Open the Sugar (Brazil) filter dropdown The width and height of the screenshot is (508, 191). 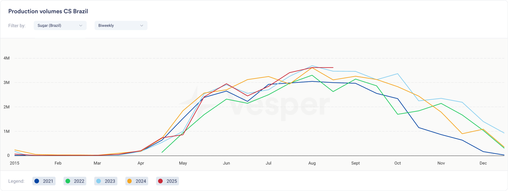click(60, 25)
